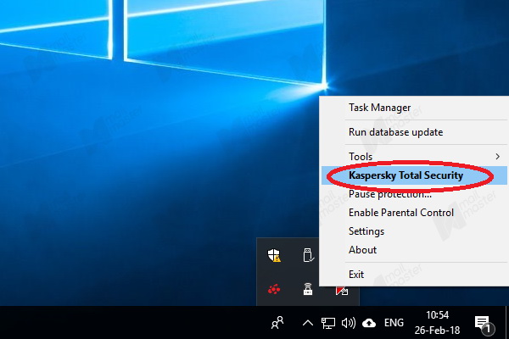Open Windows Defender shield tray icon
The width and height of the screenshot is (509, 339).
274,255
